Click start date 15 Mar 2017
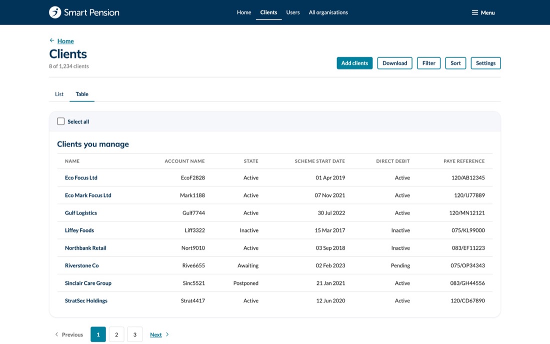This screenshot has width=550, height=344. click(329, 230)
